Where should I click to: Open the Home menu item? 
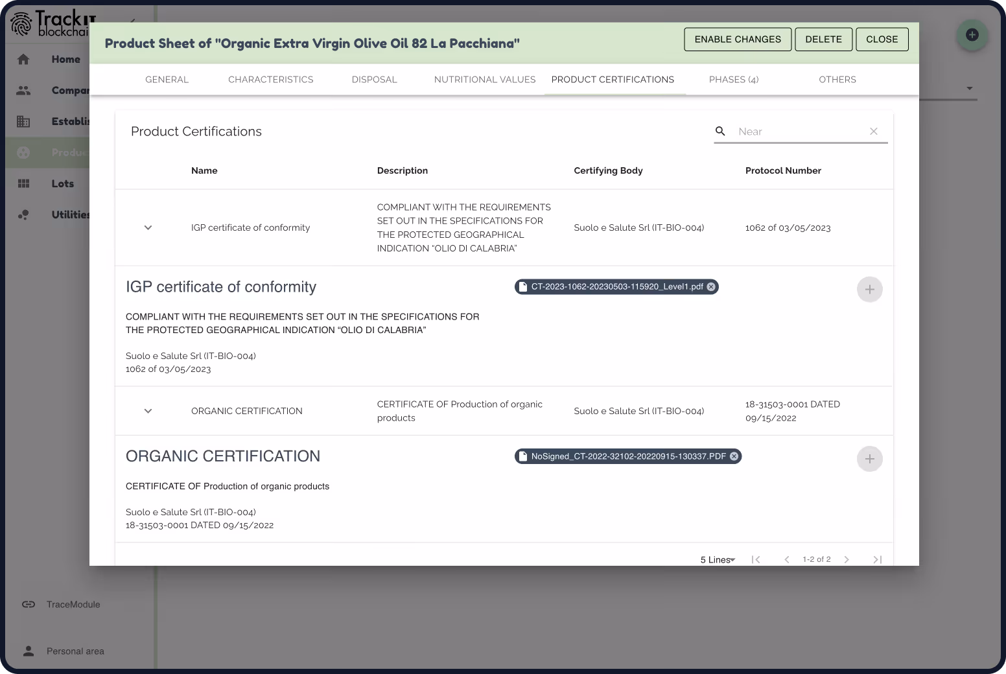click(x=66, y=60)
